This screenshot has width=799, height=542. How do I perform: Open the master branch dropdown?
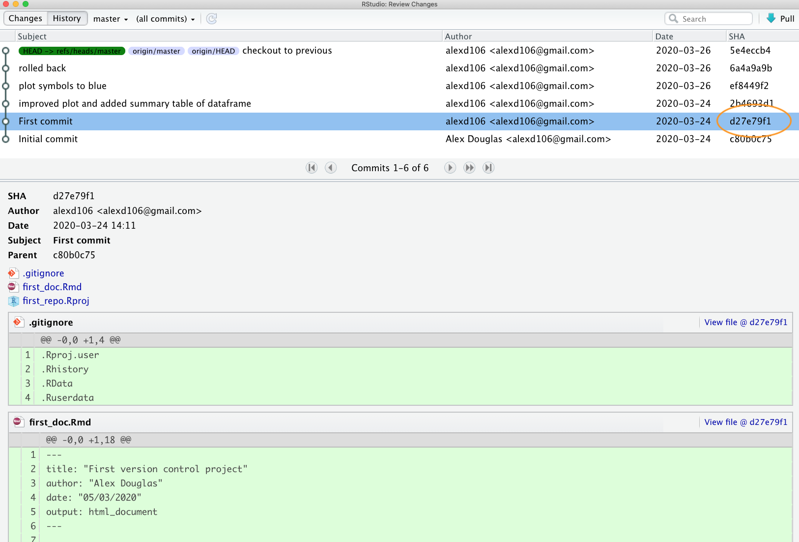[111, 19]
